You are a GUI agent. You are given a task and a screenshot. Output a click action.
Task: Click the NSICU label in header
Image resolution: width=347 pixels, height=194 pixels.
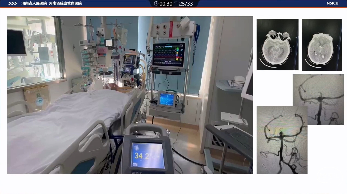click(332, 3)
